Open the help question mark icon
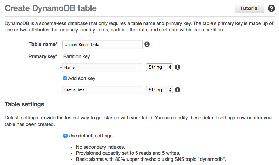The image size is (279, 165). [x=271, y=8]
